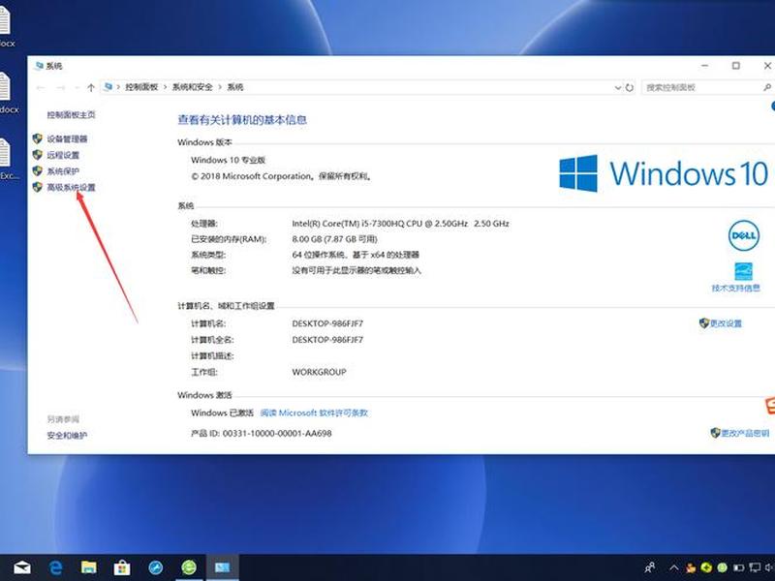
Task: Focus the 搜索控制面板 search box
Action: coord(701,87)
